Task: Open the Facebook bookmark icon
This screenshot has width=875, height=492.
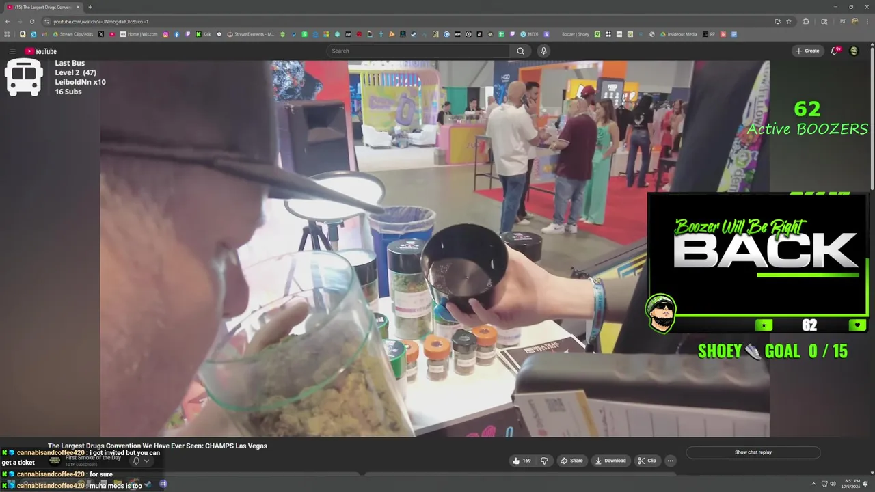Action: pos(176,34)
